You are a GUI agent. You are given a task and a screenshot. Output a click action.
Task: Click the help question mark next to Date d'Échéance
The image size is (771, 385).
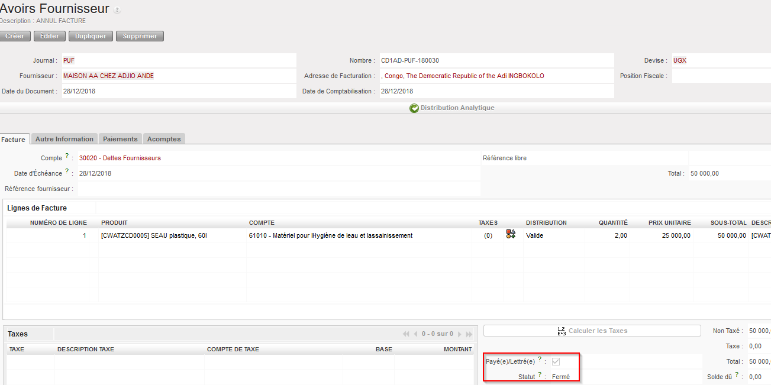(67, 172)
